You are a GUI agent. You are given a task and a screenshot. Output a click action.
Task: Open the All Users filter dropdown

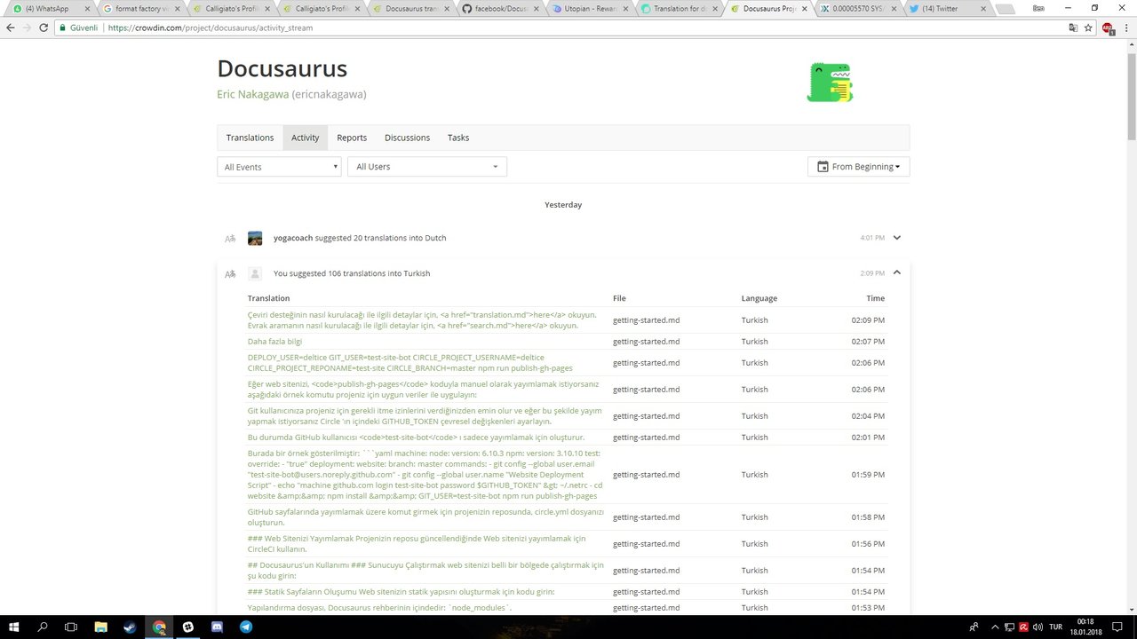[x=427, y=167]
